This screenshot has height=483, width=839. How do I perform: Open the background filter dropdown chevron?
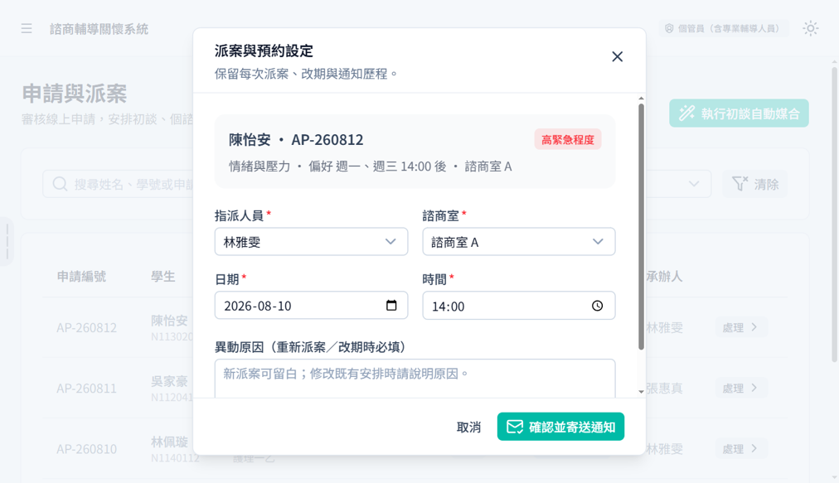pyautogui.click(x=693, y=184)
